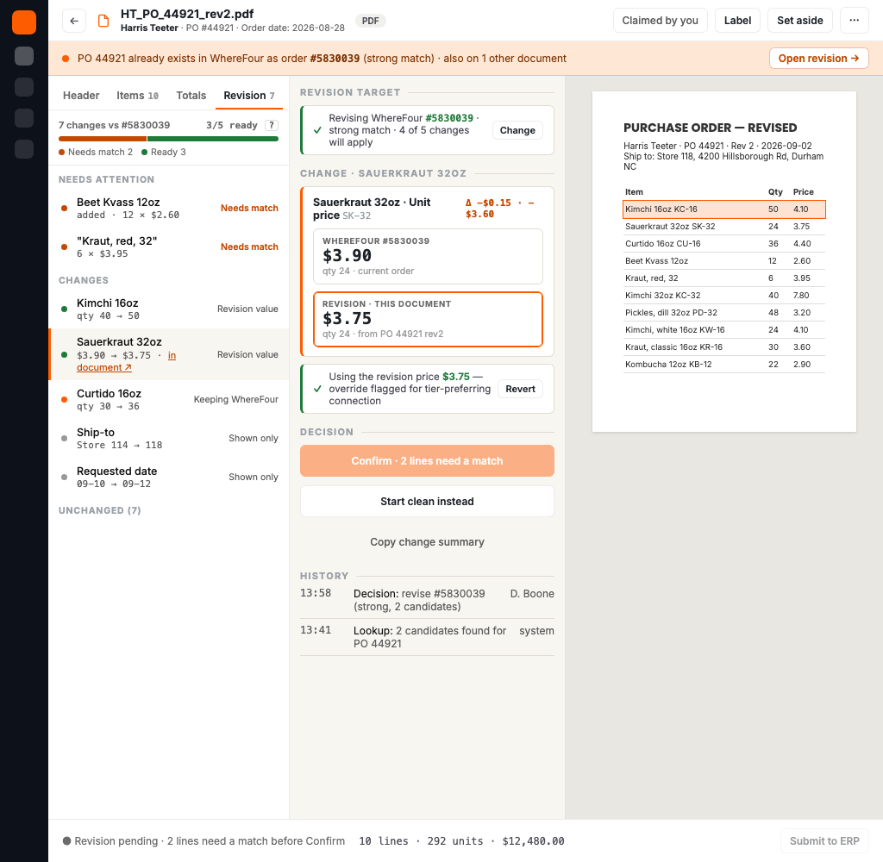Select the Ship-to change row
This screenshot has width=883, height=862.
click(169, 439)
